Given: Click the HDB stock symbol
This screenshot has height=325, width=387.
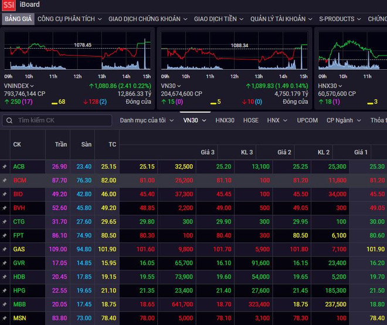Looking at the screenshot, I should point(19,277).
